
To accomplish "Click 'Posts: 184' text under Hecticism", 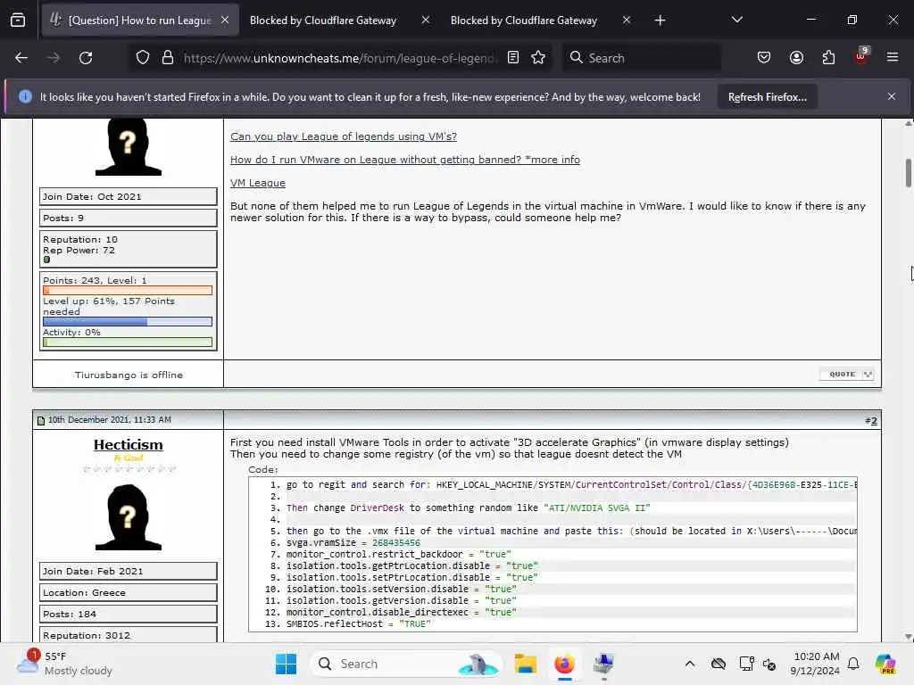I will (70, 614).
